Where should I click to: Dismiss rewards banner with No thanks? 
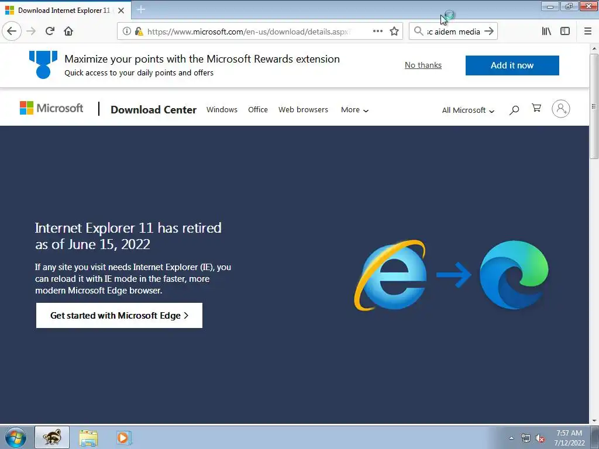click(x=423, y=65)
